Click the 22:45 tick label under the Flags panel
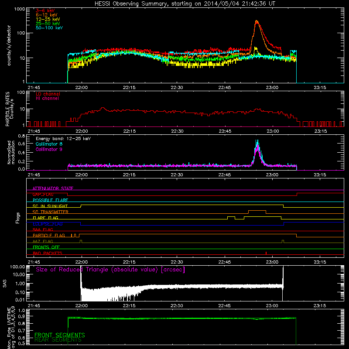Viewport: 349px width, 349px height. 225,262
